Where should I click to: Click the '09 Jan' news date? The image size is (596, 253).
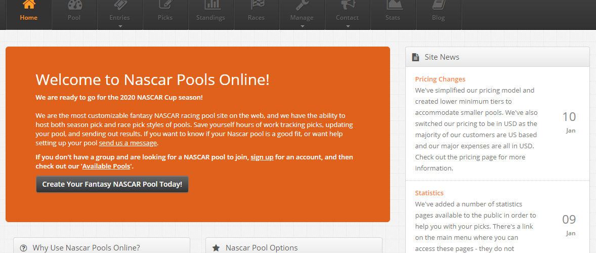(x=569, y=225)
